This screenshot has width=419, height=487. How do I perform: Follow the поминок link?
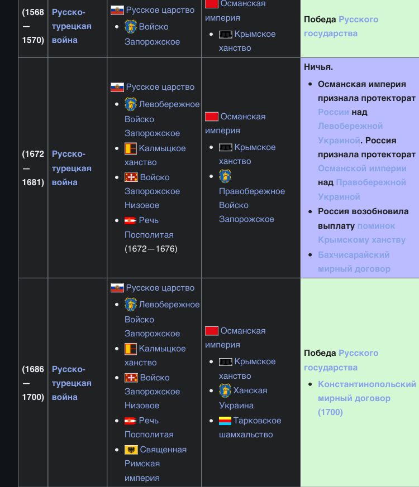coord(376,226)
